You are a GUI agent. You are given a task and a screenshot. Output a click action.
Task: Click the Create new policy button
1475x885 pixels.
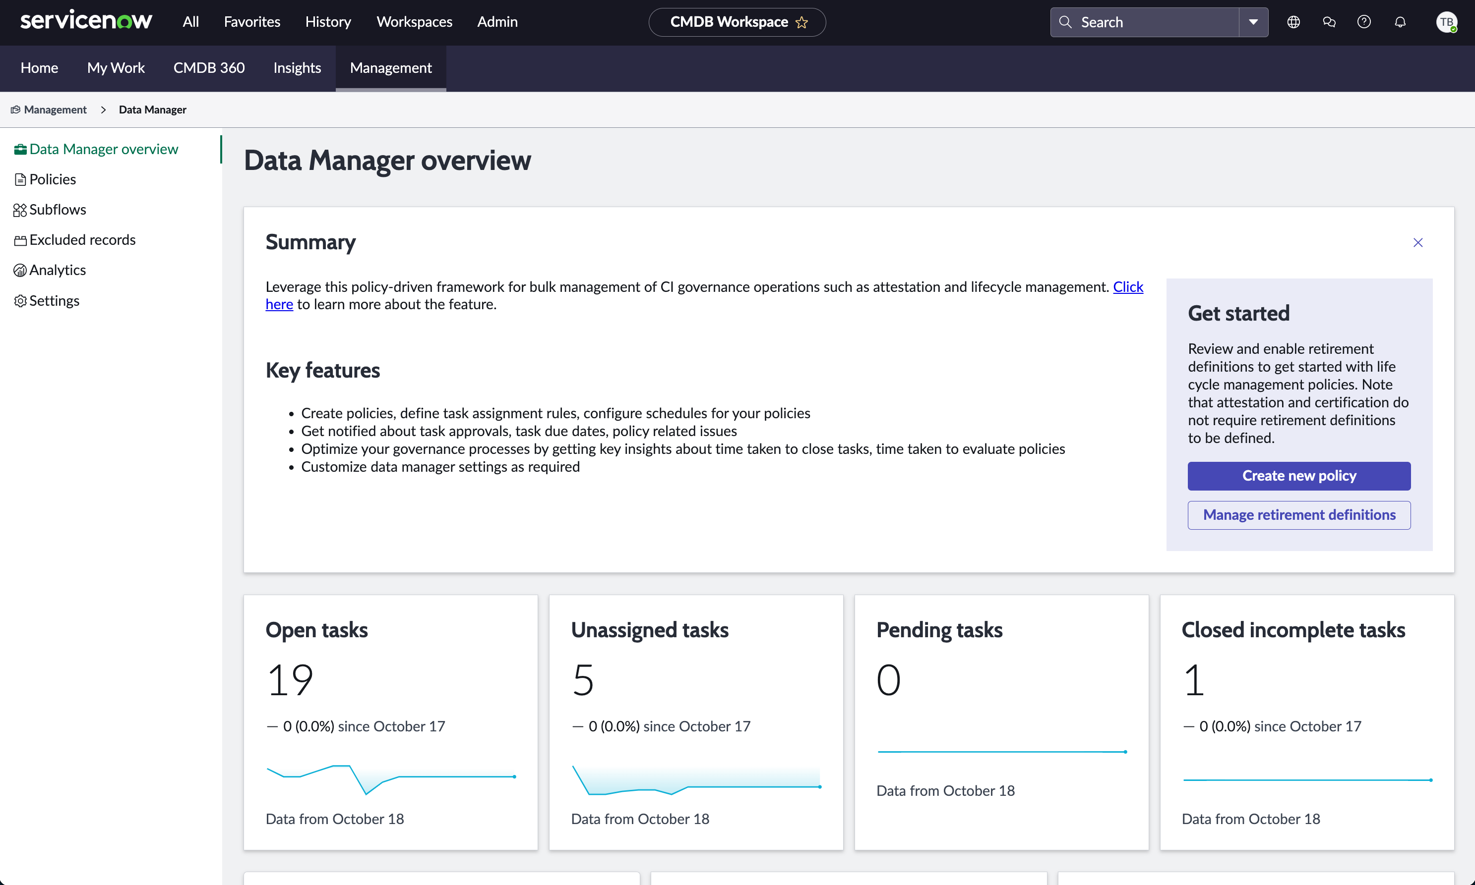(1298, 476)
